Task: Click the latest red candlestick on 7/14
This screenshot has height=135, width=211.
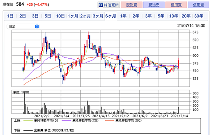Action: click(179, 64)
